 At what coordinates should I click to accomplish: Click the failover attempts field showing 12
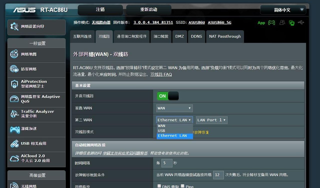coord(218,175)
